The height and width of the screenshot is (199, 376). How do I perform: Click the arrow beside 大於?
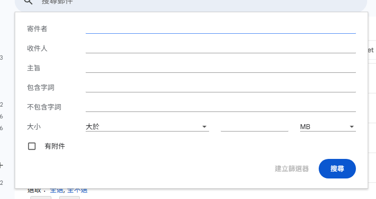(205, 127)
